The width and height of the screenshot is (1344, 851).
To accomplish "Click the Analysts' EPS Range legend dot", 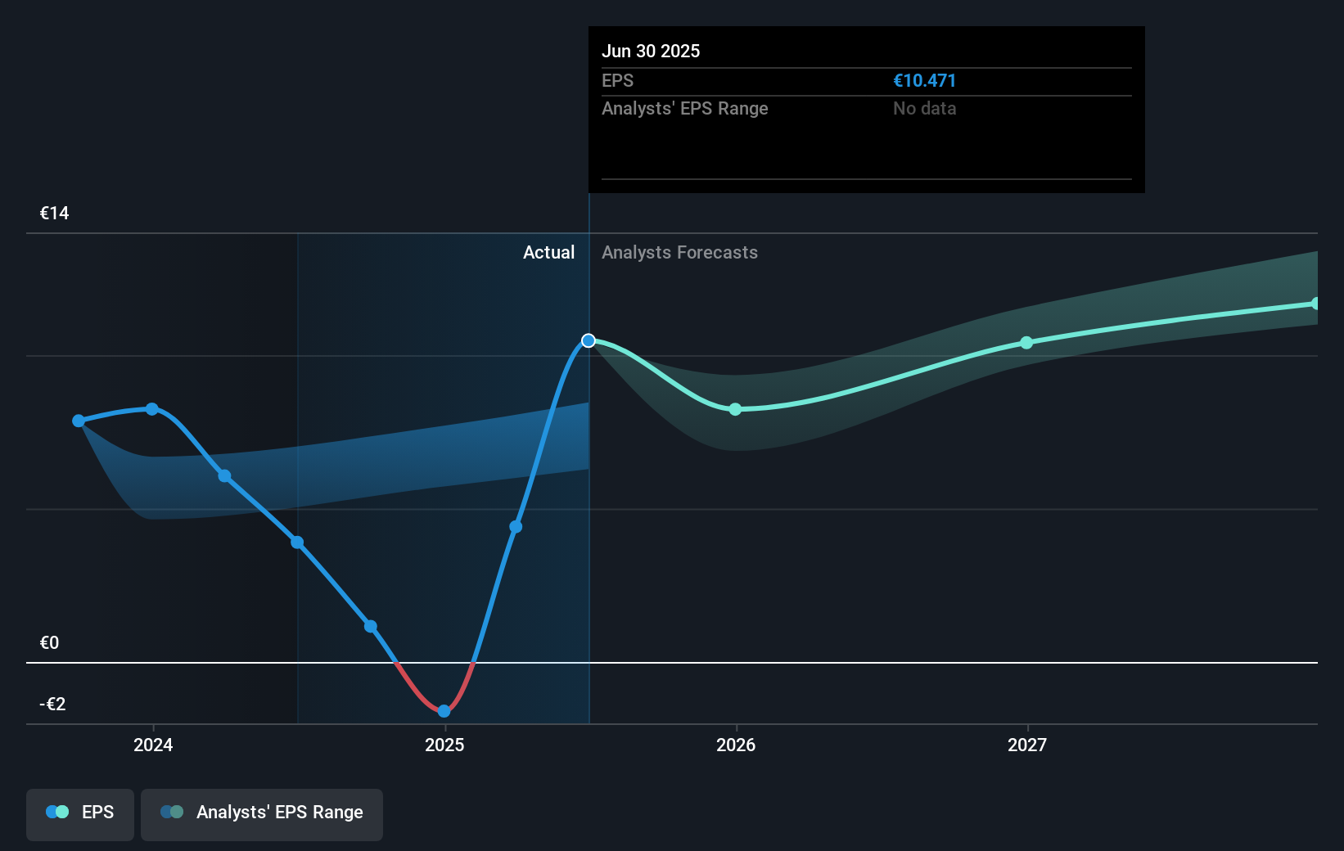I will click(x=171, y=812).
